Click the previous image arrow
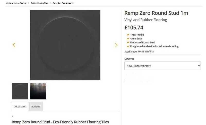The width and height of the screenshot is (206, 125). [14, 45]
